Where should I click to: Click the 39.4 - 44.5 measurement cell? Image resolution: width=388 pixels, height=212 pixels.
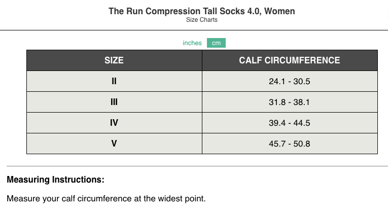290,123
